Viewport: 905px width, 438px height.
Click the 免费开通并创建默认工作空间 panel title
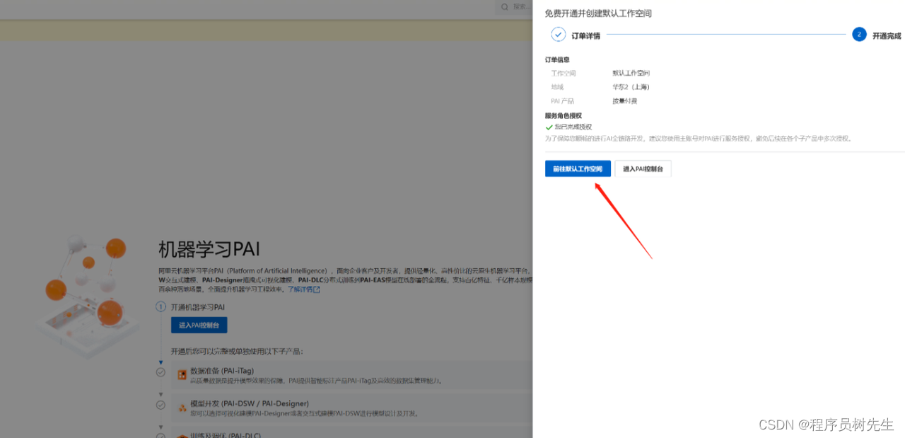coord(598,13)
